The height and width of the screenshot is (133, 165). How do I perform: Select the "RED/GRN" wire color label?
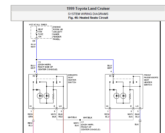tap(30, 115)
